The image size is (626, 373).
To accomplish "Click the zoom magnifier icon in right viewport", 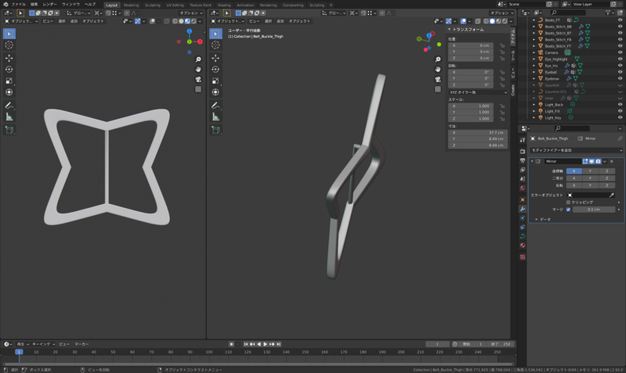I will tap(438, 59).
